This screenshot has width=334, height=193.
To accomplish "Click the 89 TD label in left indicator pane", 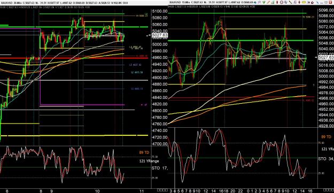I will (144, 152).
